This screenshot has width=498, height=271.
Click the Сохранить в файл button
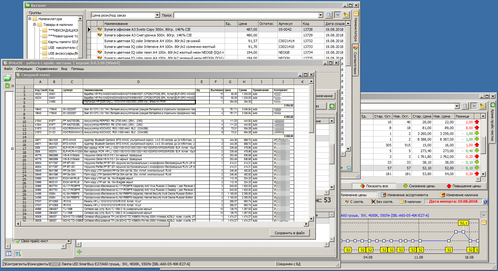click(290, 233)
